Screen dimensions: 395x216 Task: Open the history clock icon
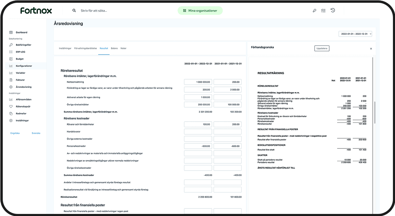[x=333, y=10]
